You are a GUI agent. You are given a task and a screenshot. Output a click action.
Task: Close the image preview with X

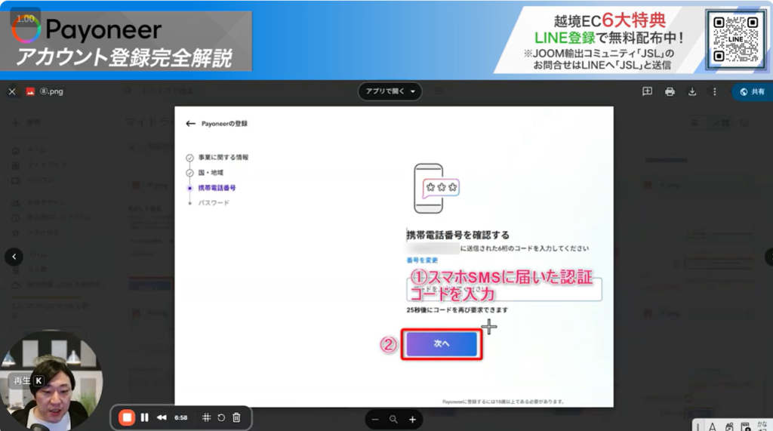(x=11, y=92)
